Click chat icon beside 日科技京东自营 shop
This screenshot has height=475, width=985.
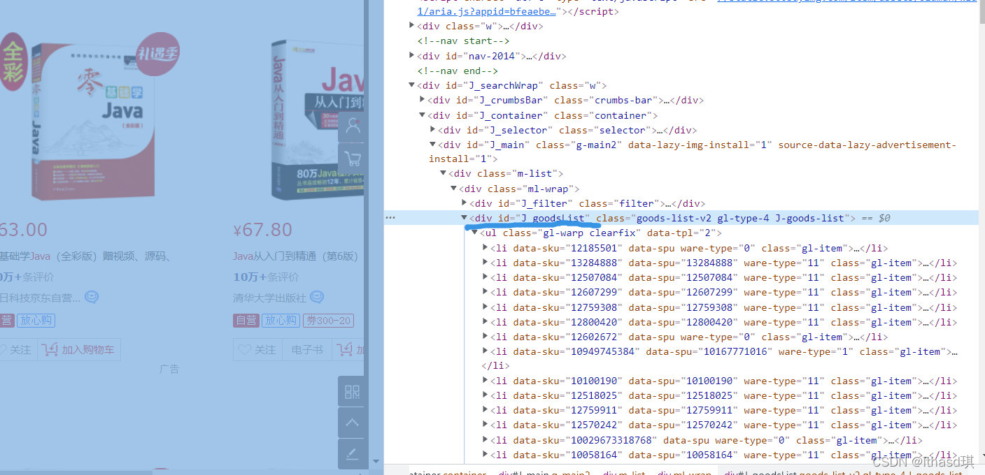pyautogui.click(x=92, y=298)
